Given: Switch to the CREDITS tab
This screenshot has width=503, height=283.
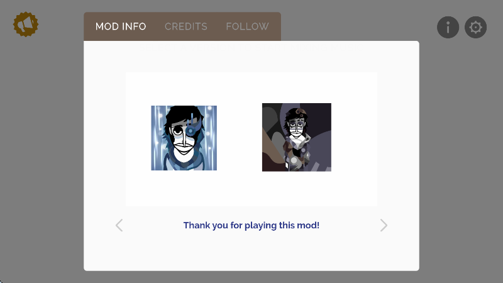Looking at the screenshot, I should point(186,26).
